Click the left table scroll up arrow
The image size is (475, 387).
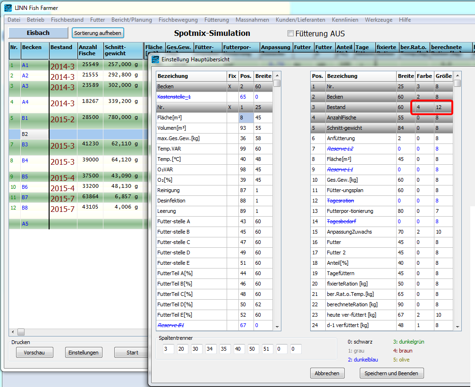(277, 76)
